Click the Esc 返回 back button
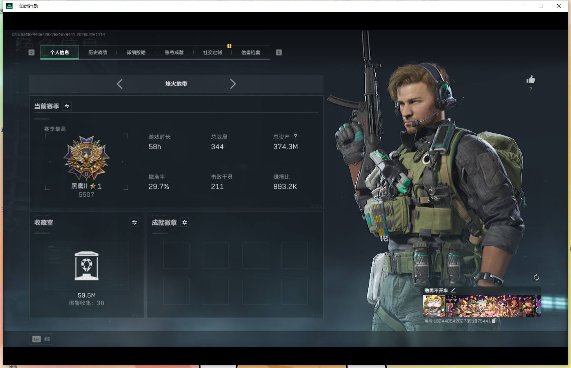 click(41, 339)
